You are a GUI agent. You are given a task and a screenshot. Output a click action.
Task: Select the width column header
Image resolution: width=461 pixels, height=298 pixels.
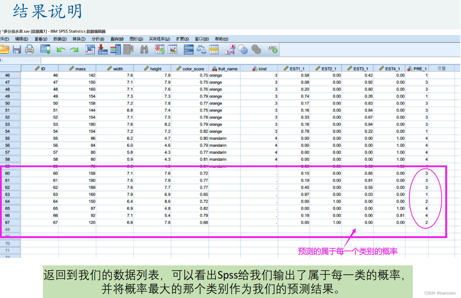[115, 69]
